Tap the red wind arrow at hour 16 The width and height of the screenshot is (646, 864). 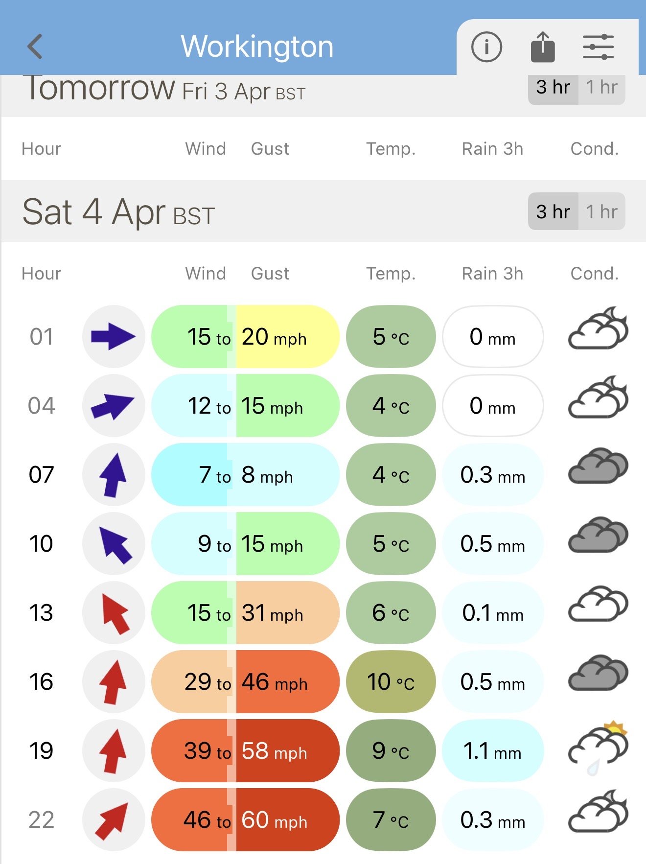pos(114,681)
